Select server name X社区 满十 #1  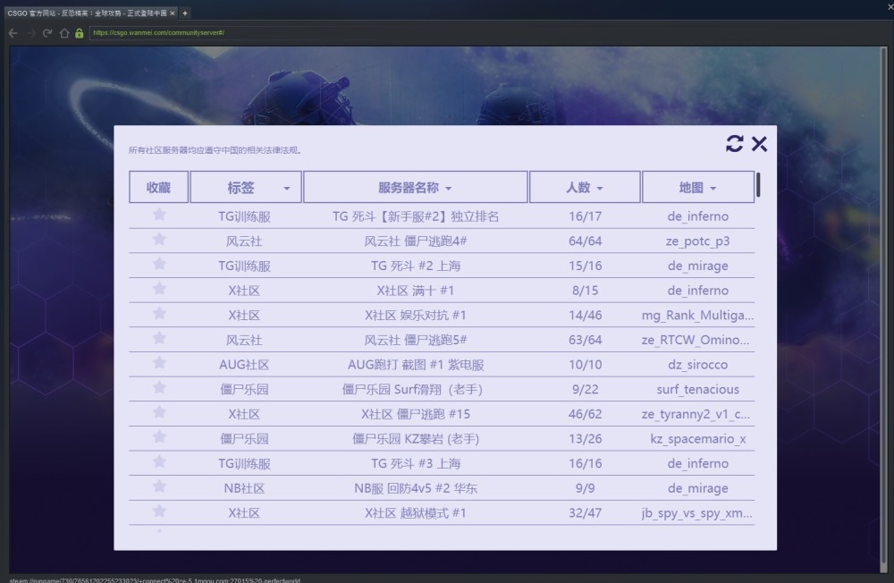coord(416,291)
